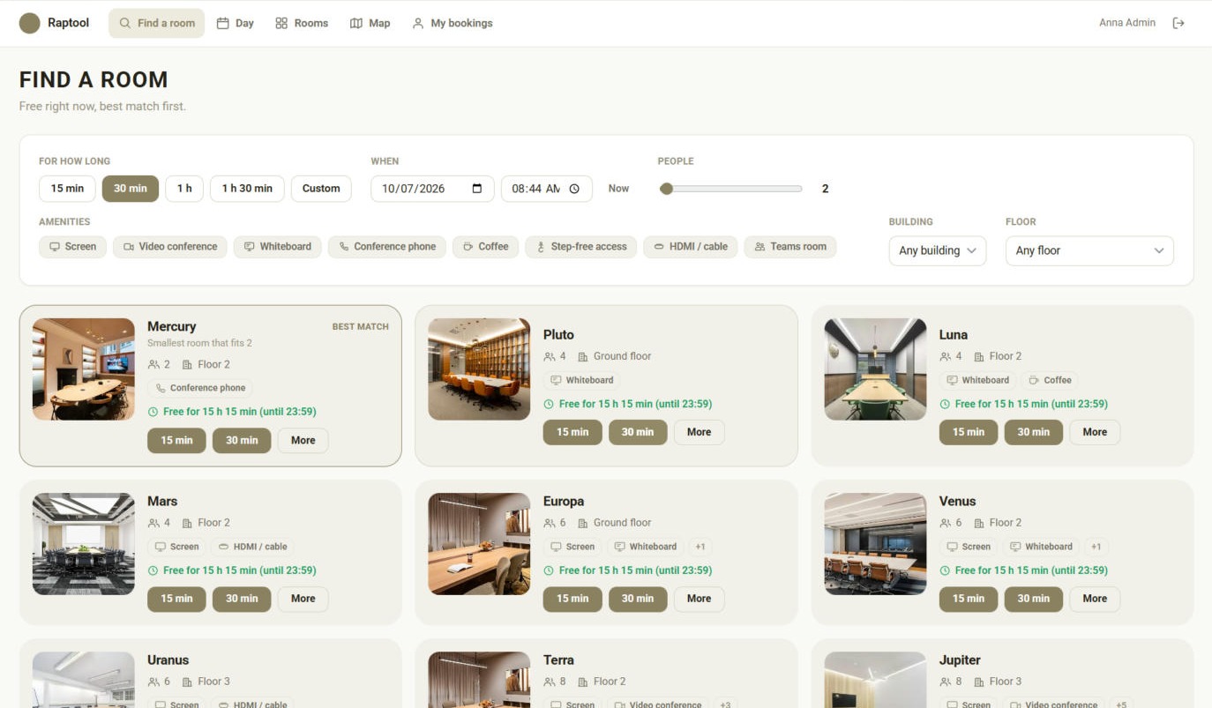Book Mercury for 15 min
This screenshot has height=708, width=1212.
coord(176,441)
